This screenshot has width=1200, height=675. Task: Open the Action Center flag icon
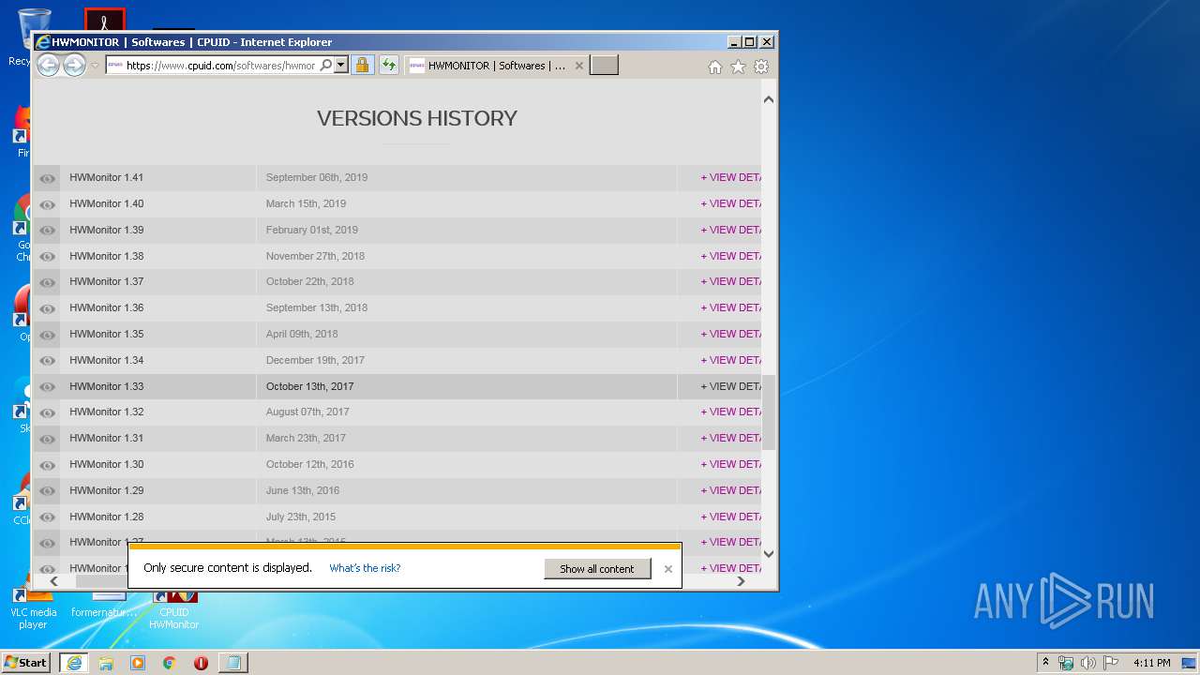point(1110,663)
